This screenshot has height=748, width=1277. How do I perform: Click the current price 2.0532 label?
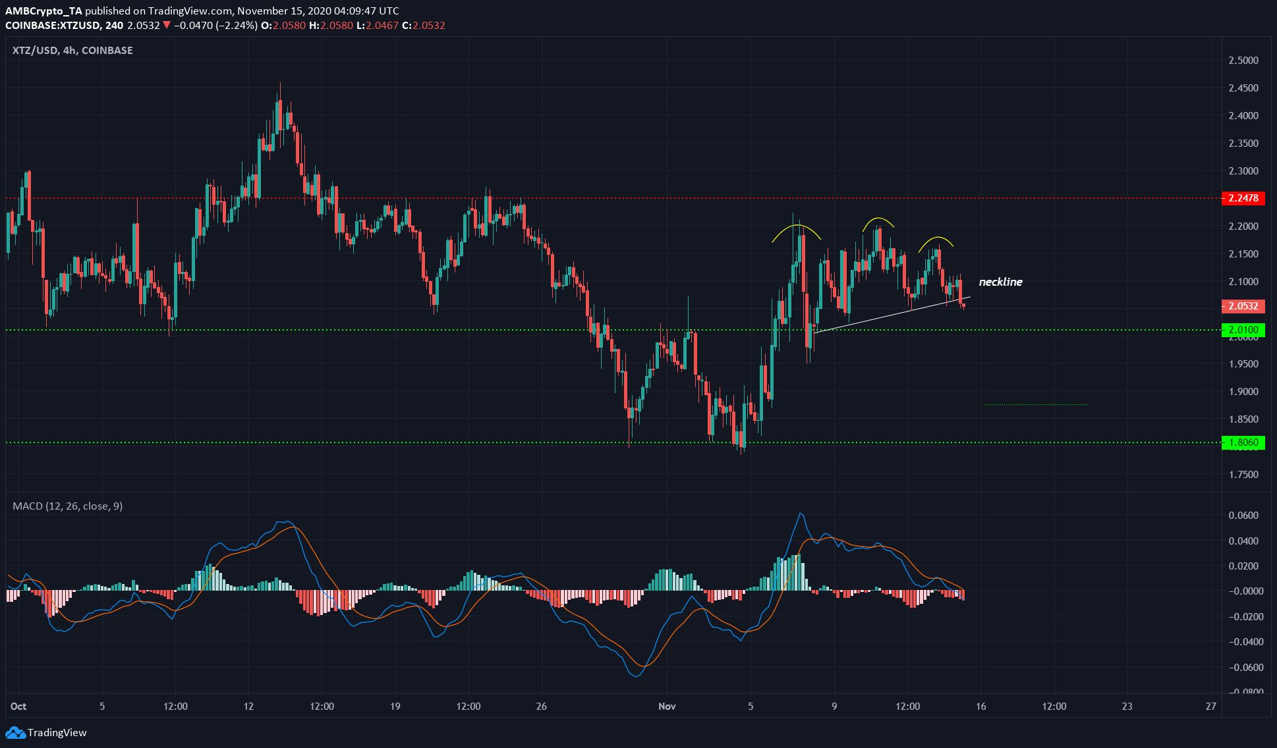pos(1243,306)
